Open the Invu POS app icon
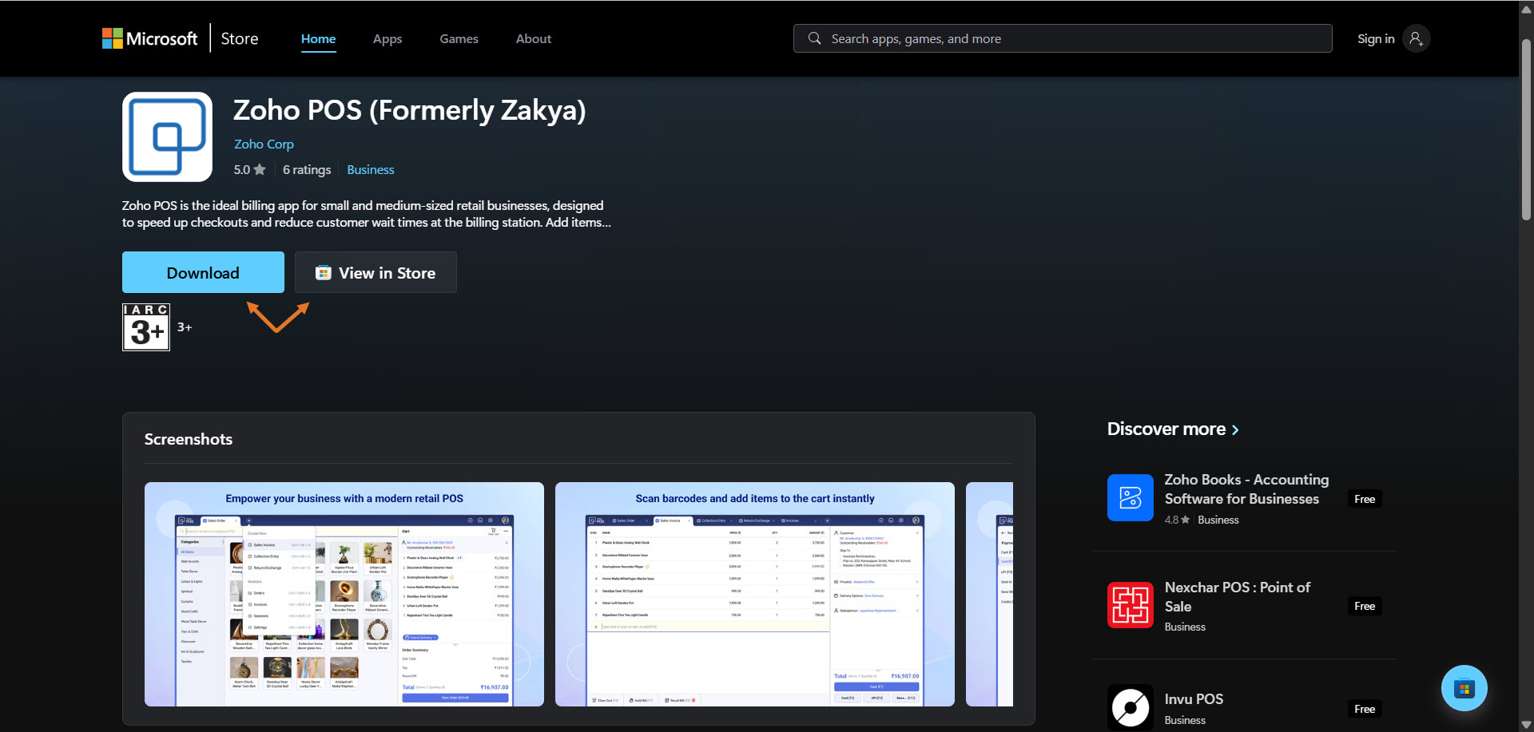This screenshot has height=732, width=1534. pyautogui.click(x=1130, y=706)
